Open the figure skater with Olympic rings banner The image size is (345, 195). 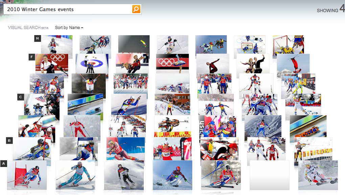172,64
